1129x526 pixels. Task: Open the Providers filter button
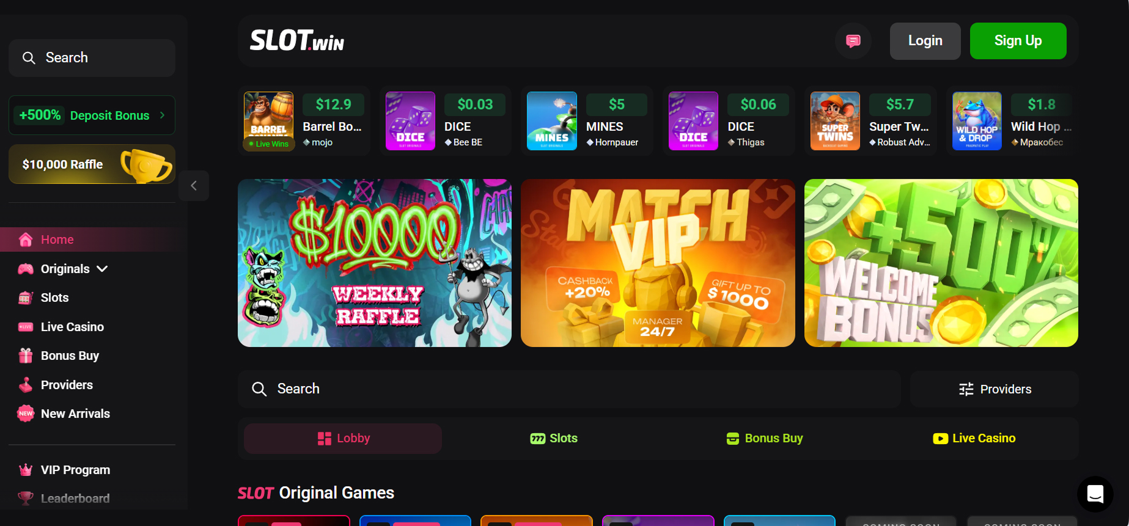pyautogui.click(x=994, y=389)
